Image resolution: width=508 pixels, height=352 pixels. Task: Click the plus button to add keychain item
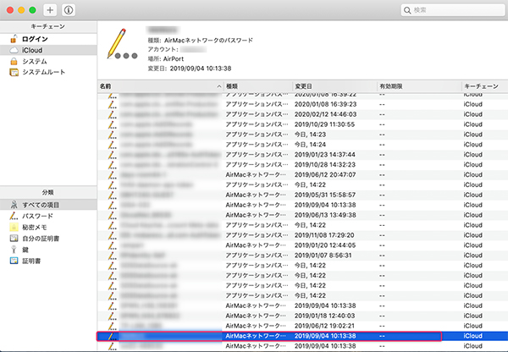pos(51,10)
